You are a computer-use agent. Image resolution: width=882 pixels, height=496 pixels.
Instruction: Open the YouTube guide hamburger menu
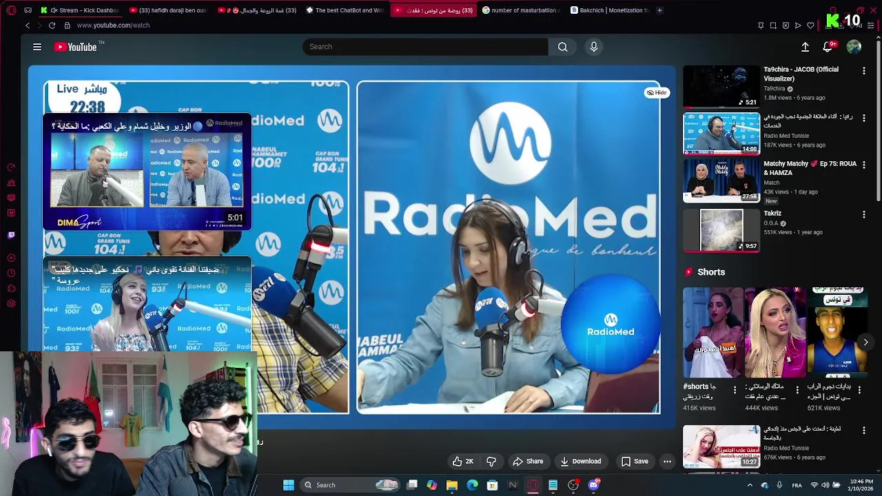pyautogui.click(x=37, y=47)
